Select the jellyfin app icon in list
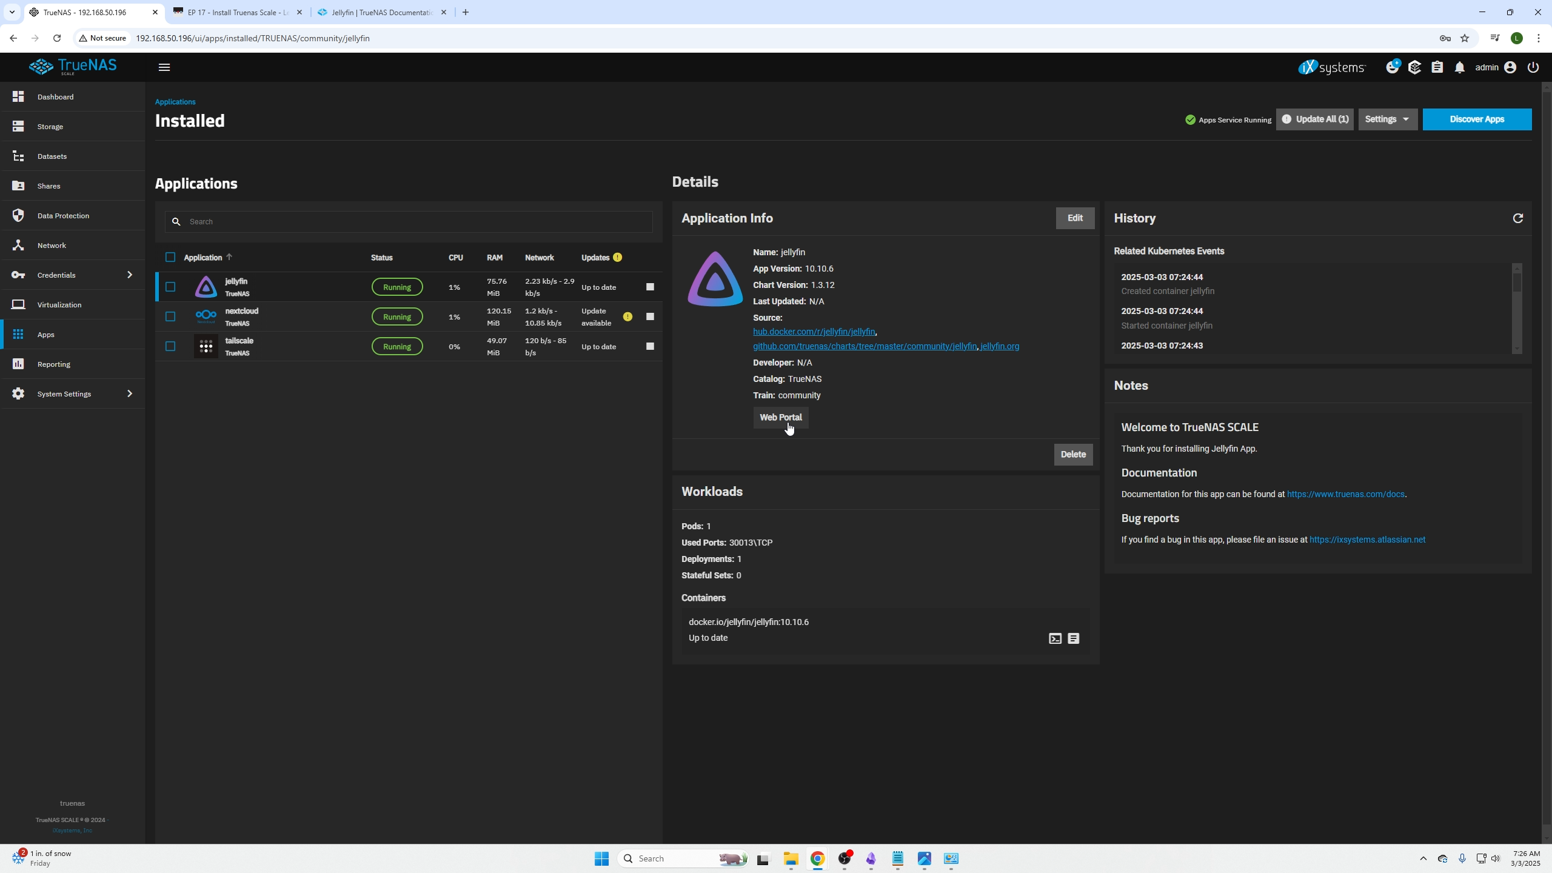 206,287
